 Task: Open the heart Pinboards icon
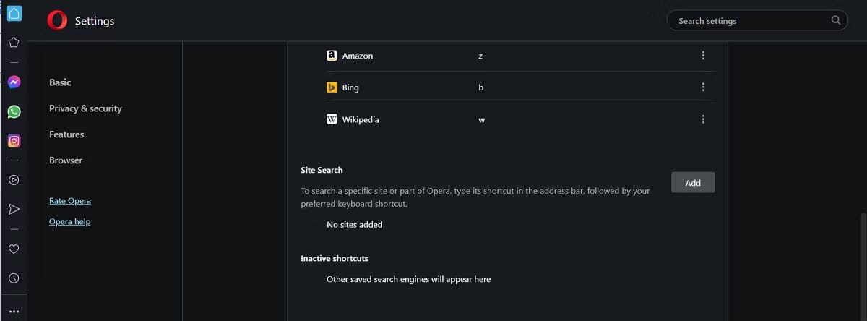(x=14, y=249)
